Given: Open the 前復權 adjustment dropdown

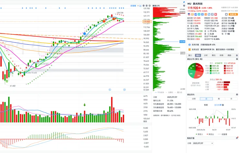Looking at the screenshot, I should click(x=134, y=5).
